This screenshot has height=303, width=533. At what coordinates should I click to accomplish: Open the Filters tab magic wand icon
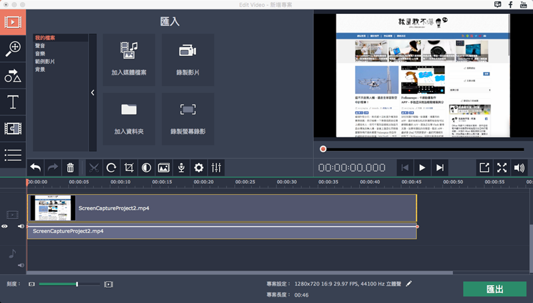point(13,47)
